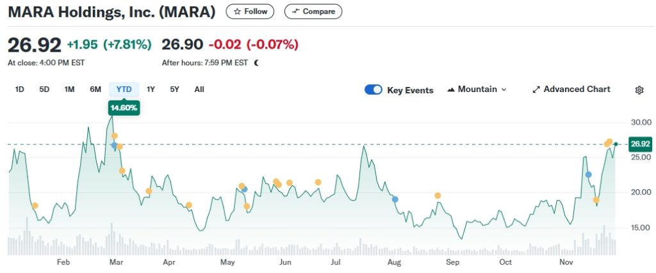Viewport: 656px width, 273px height.
Task: Click the blue key event dot near Aug
Action: tap(395, 199)
